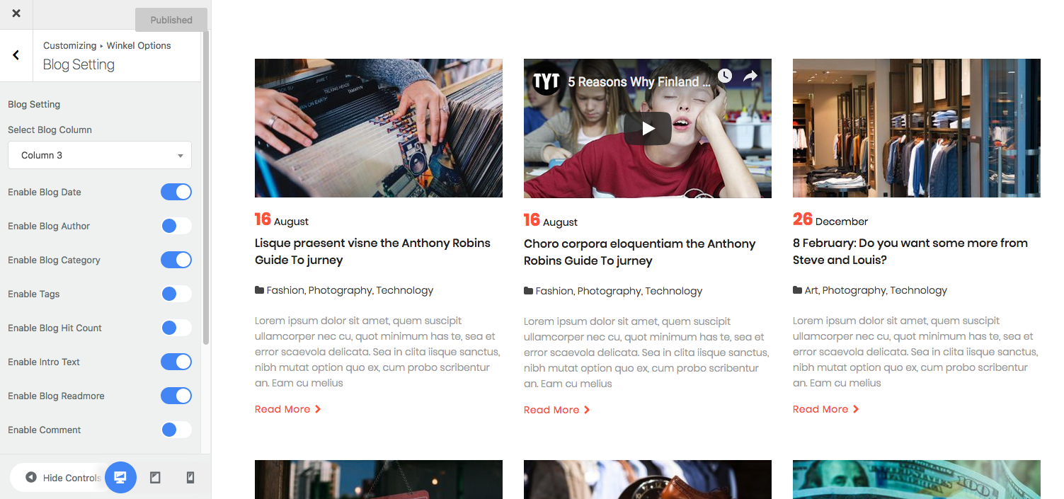Go back using the left chevron arrow

[x=16, y=55]
